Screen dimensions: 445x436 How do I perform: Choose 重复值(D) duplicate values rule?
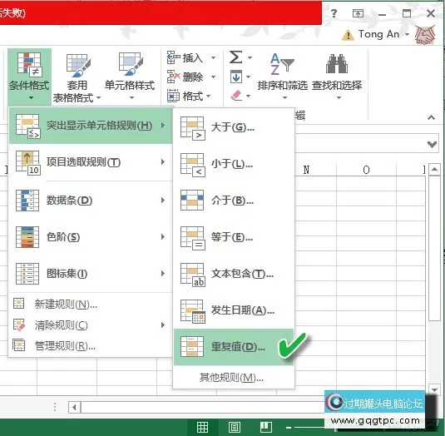point(233,347)
